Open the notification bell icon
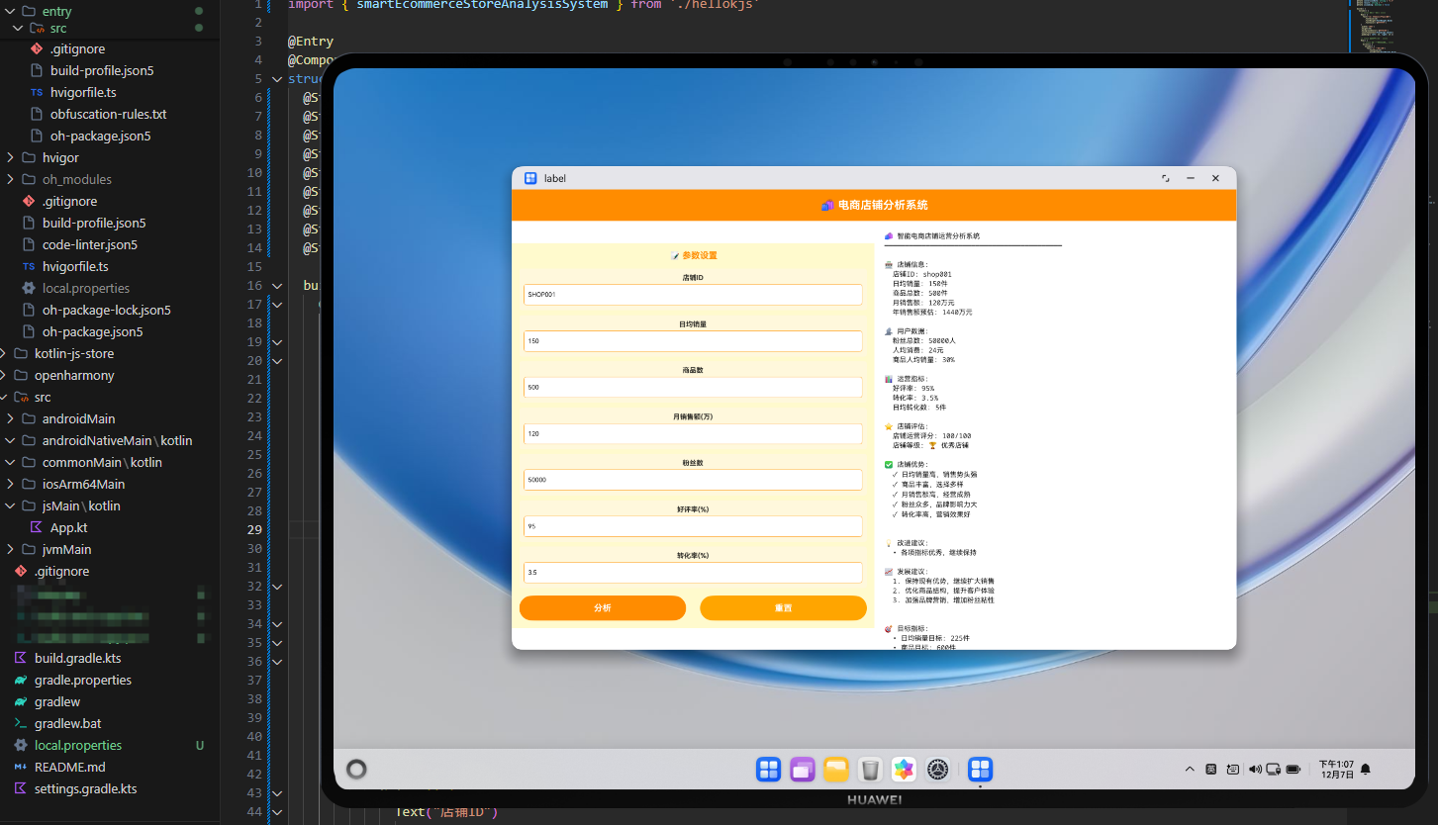 point(1366,770)
